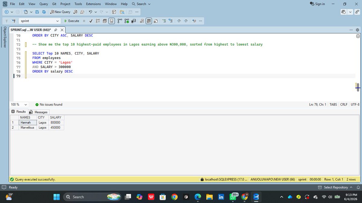This screenshot has width=362, height=203.
Task: Switch output to Results to Text
Action: pos(142,21)
